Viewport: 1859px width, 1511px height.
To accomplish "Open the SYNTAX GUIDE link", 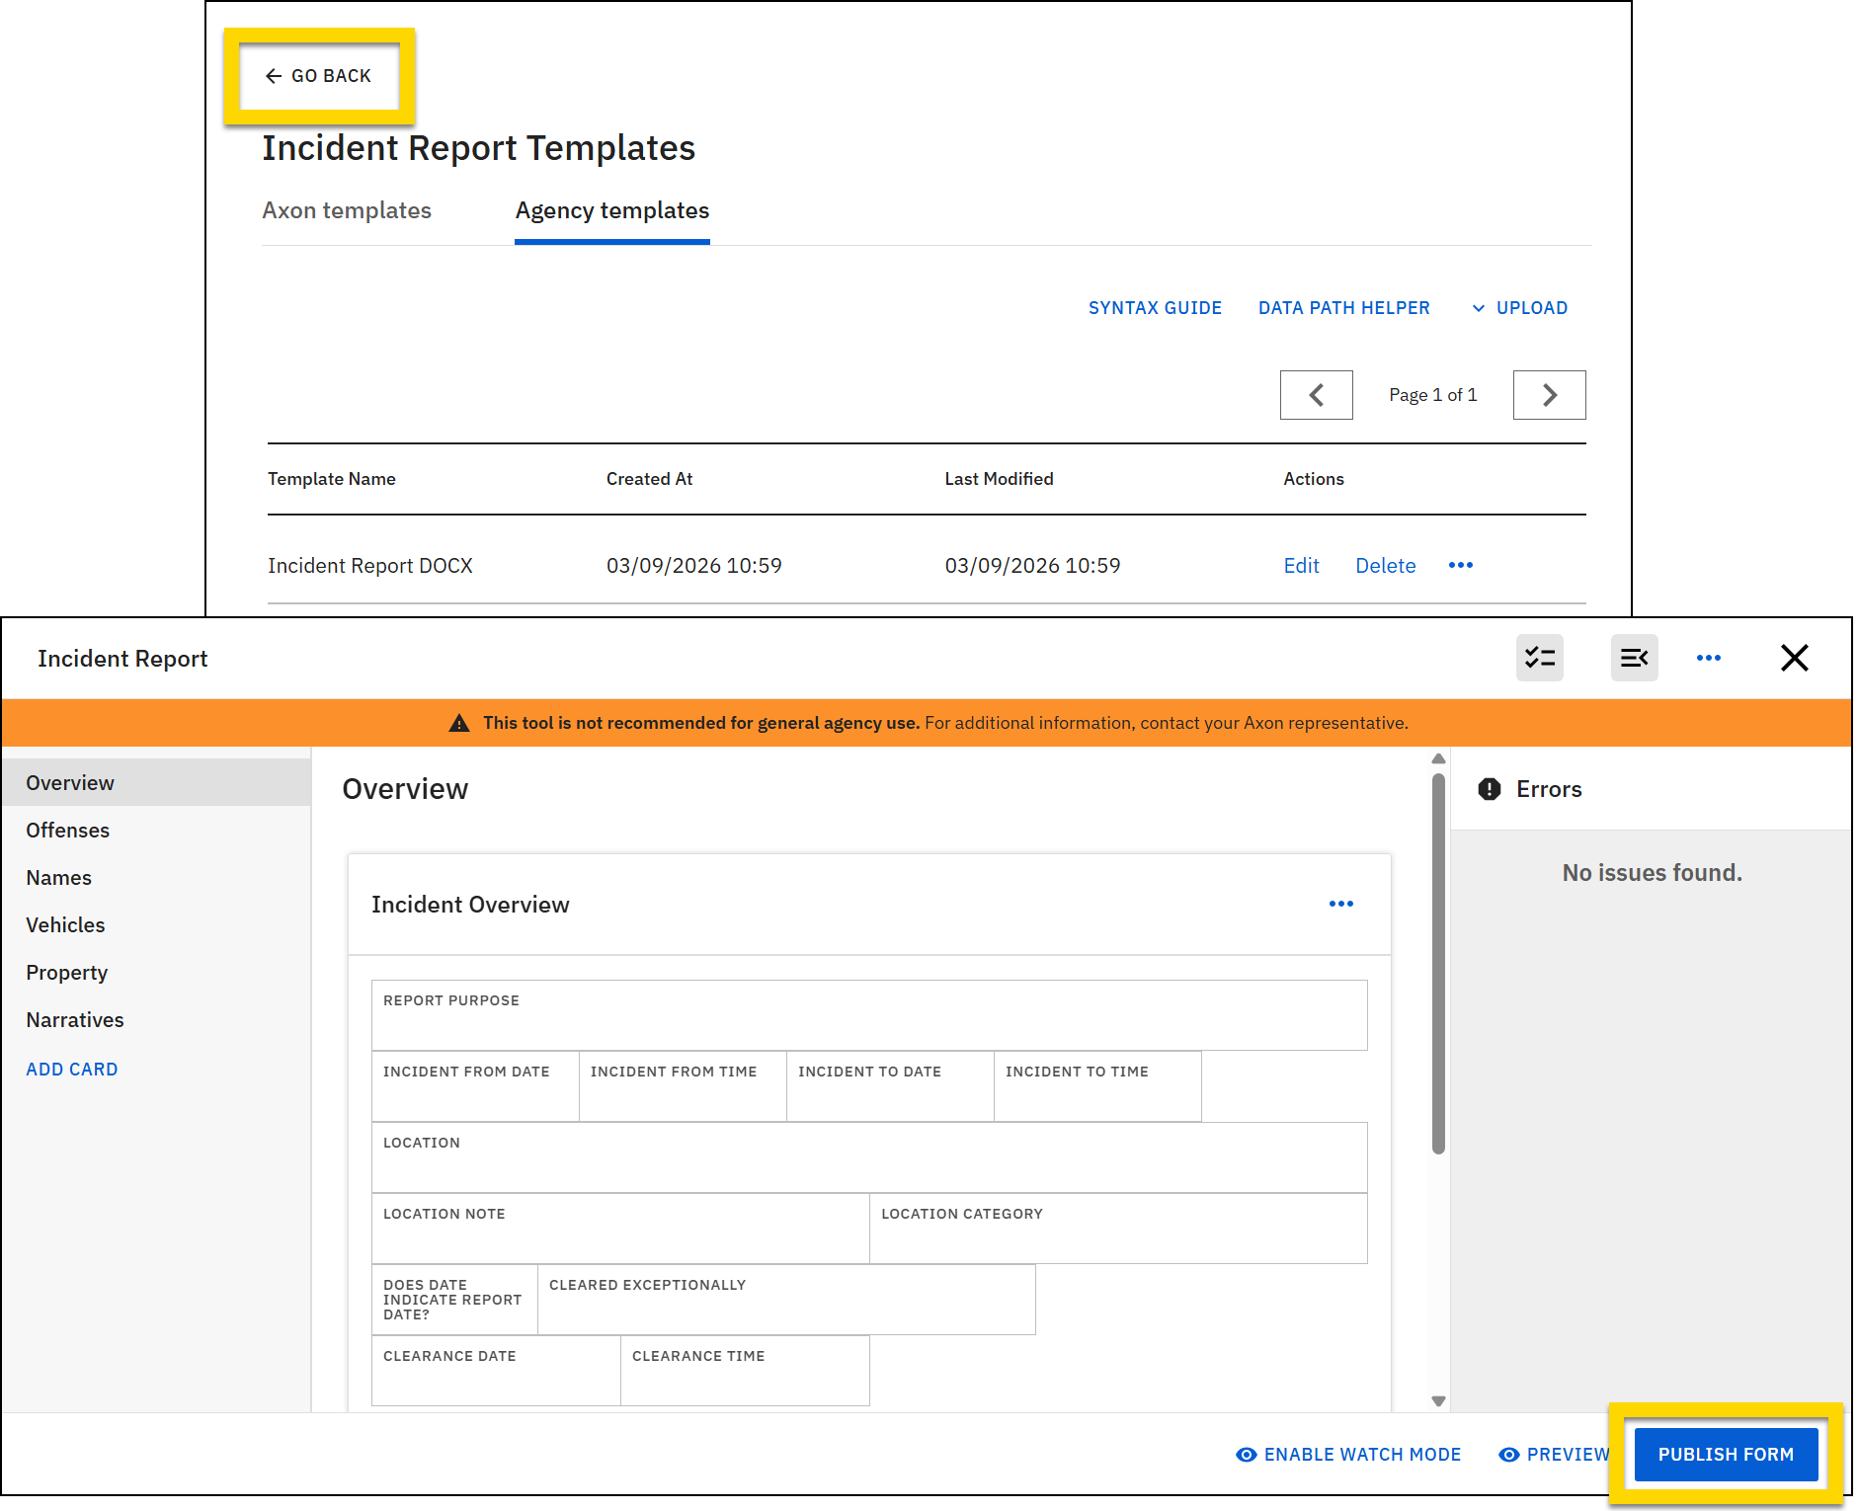I will pos(1155,307).
